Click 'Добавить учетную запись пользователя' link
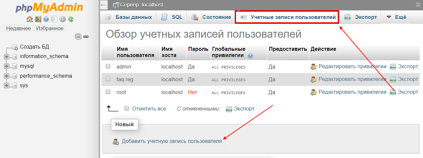The width and height of the screenshot is (423, 158). coord(172,141)
